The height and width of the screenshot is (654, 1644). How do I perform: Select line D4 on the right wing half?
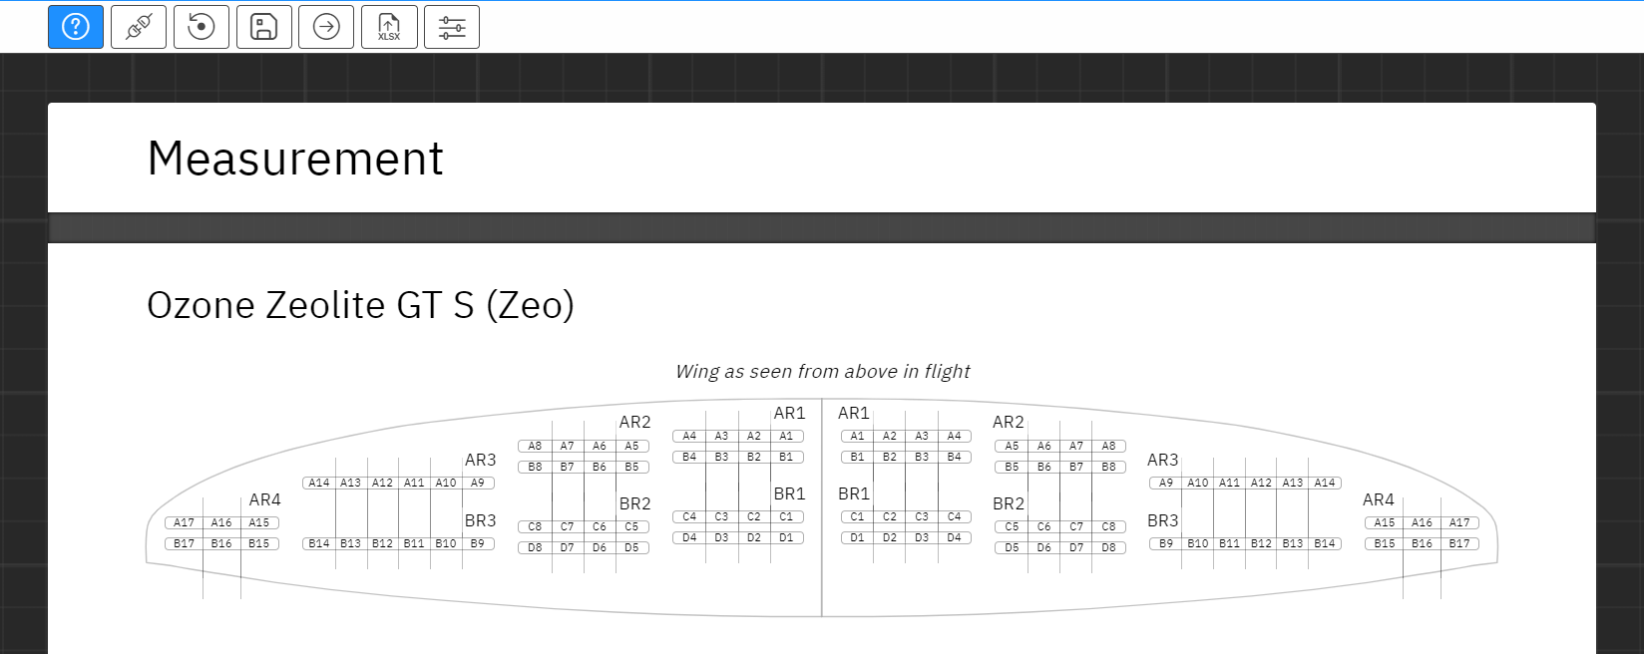(x=955, y=537)
